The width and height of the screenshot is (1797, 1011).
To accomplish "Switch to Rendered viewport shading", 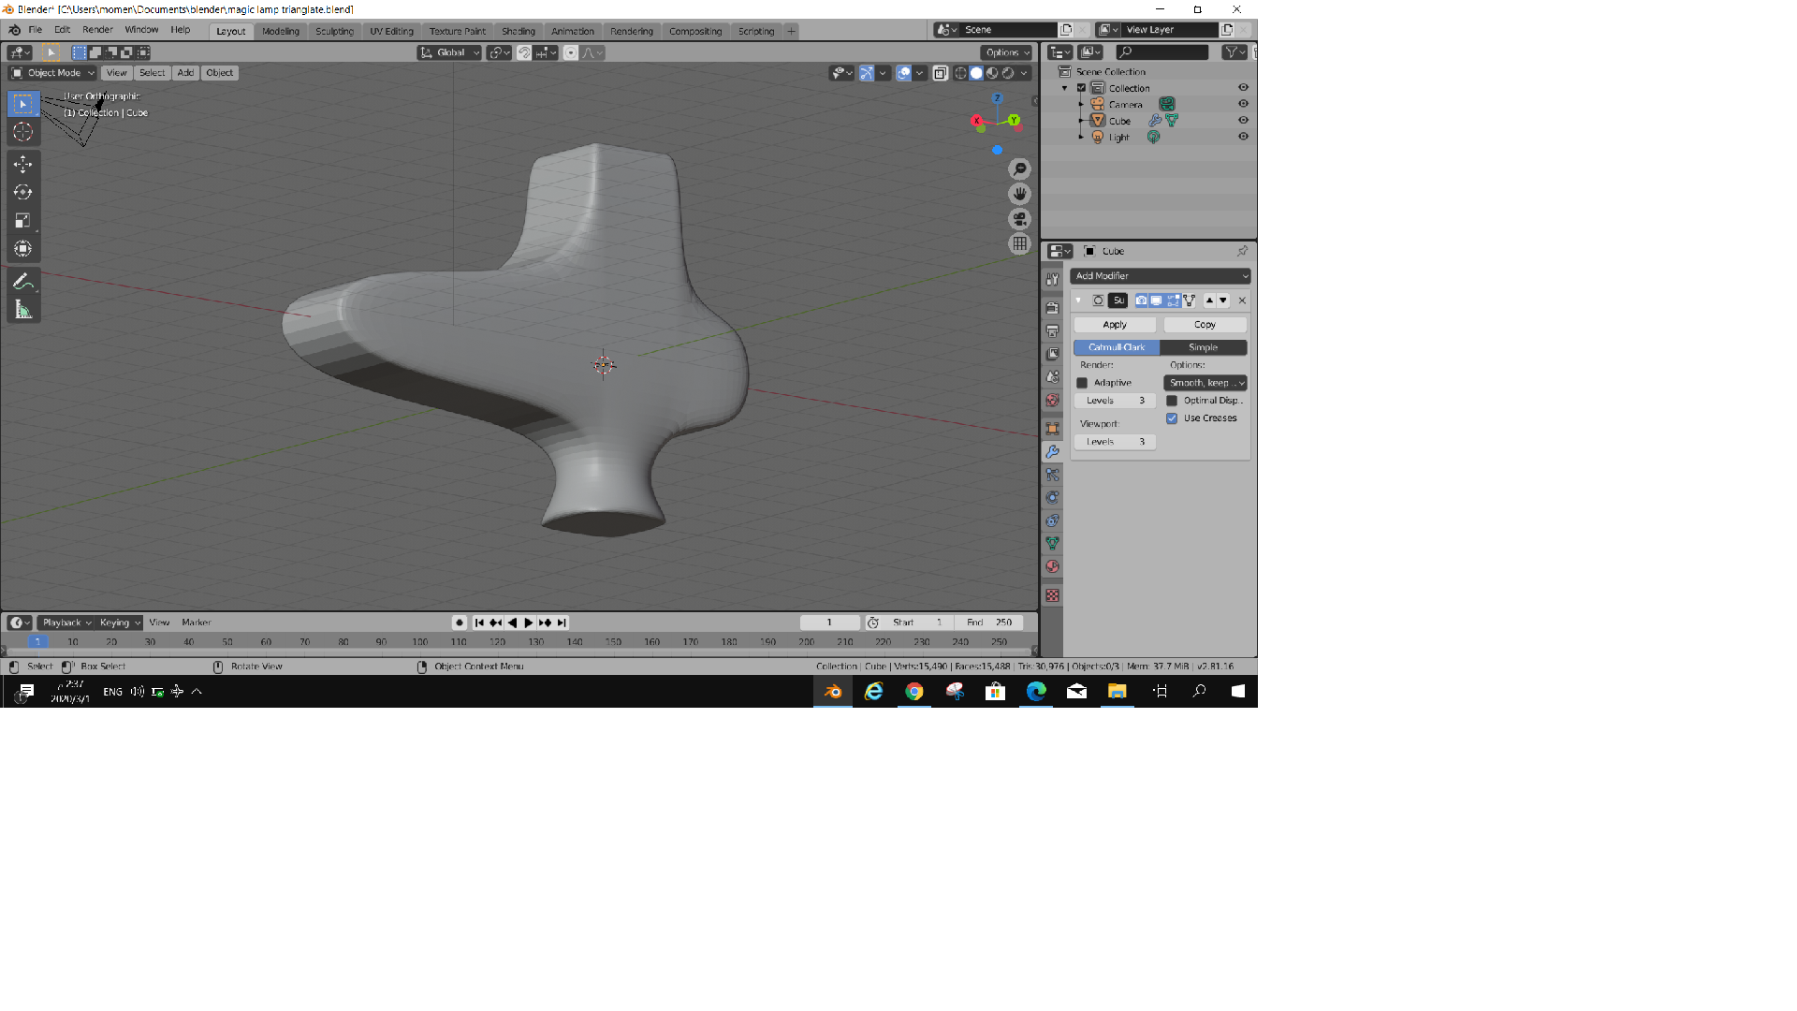I will [x=1008, y=73].
